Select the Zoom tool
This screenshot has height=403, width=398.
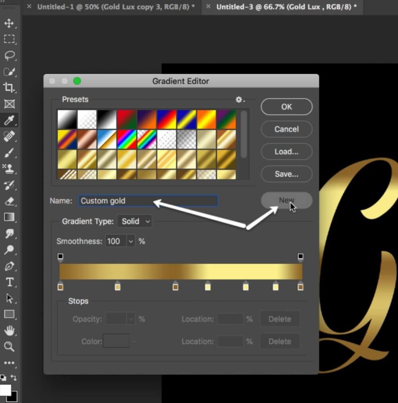tap(9, 346)
